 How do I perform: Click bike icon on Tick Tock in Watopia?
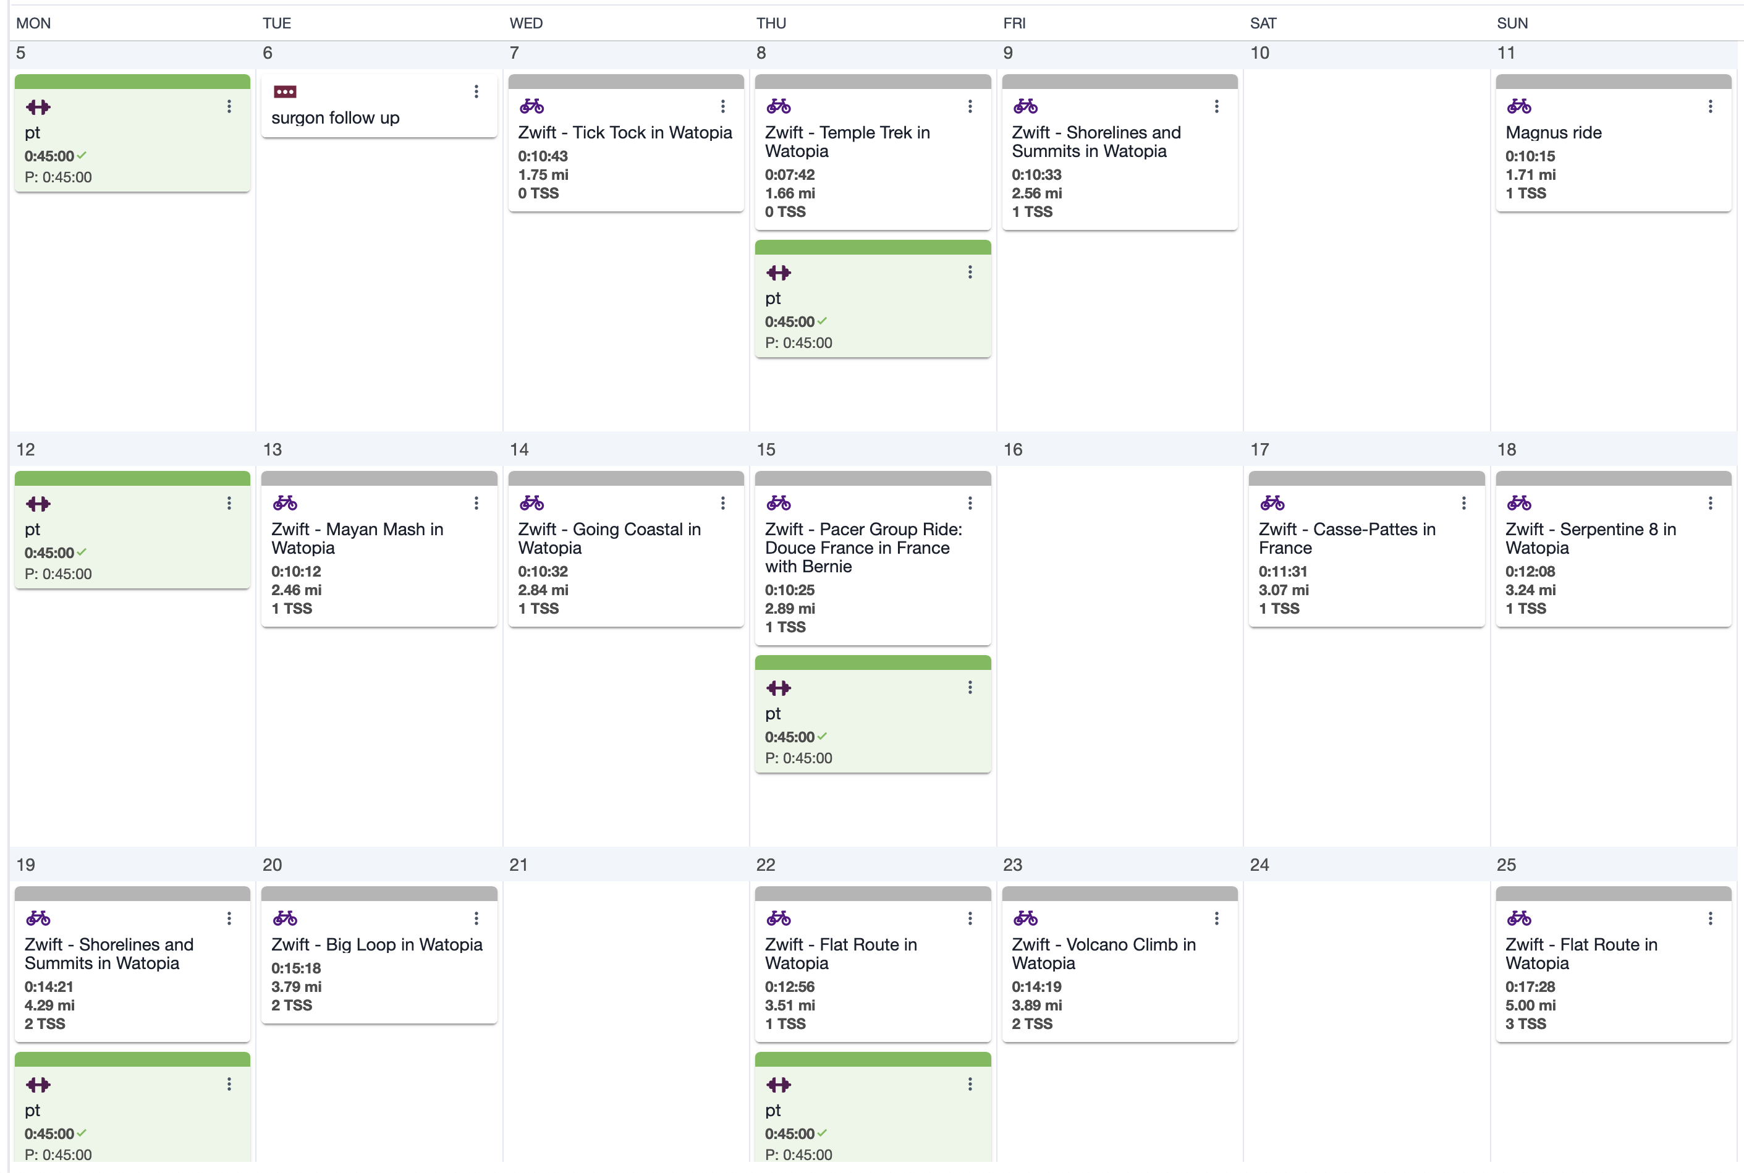[531, 106]
